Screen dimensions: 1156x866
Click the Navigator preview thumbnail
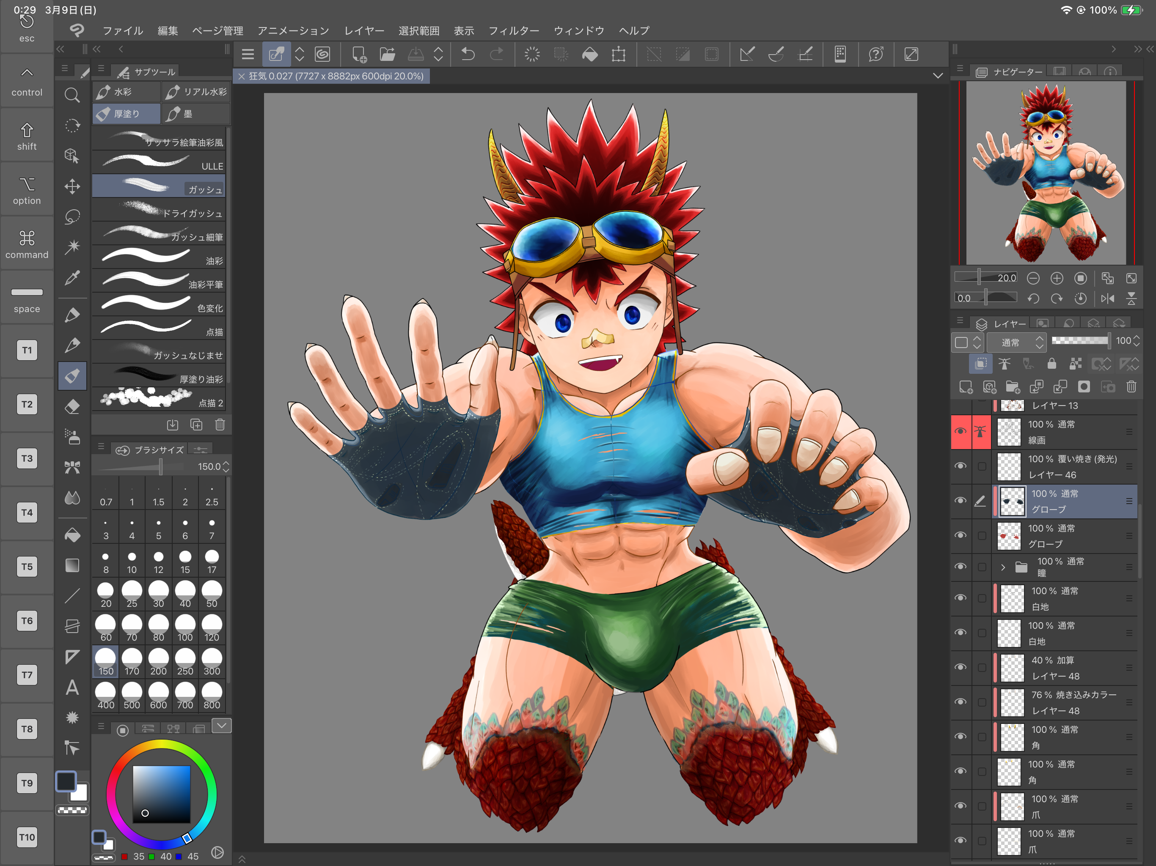tap(1046, 173)
